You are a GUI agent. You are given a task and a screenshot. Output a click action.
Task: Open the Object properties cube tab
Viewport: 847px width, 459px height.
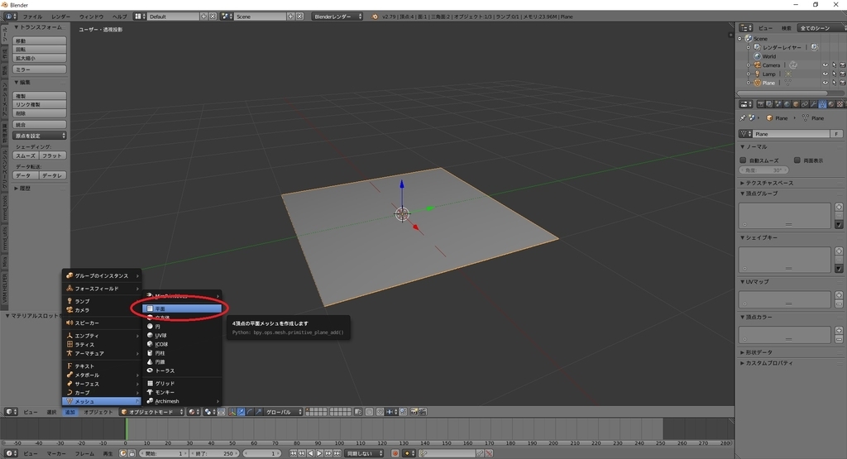point(796,104)
